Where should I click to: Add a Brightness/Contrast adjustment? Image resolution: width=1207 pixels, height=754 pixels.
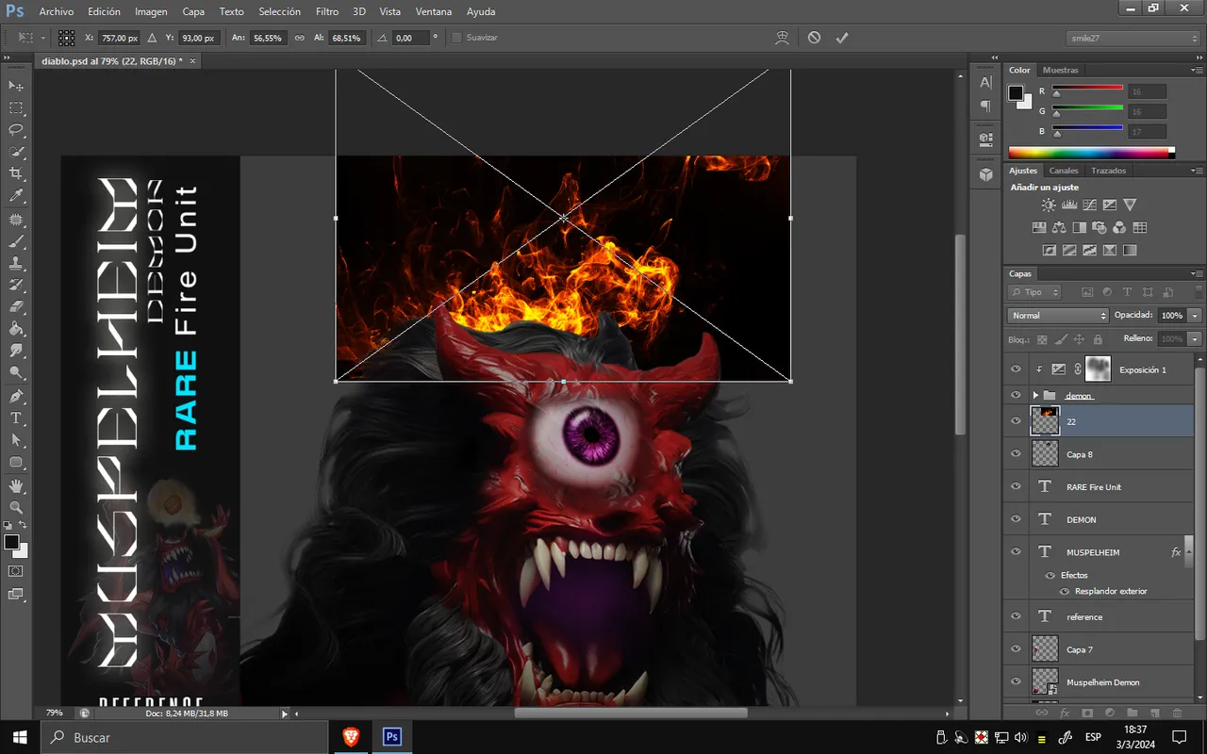coord(1049,205)
